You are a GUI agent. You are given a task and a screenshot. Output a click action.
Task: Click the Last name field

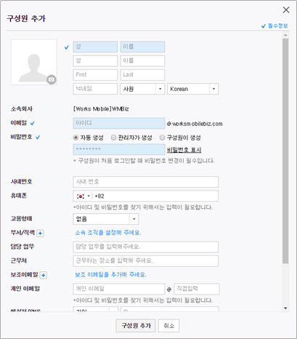pyautogui.click(x=142, y=75)
